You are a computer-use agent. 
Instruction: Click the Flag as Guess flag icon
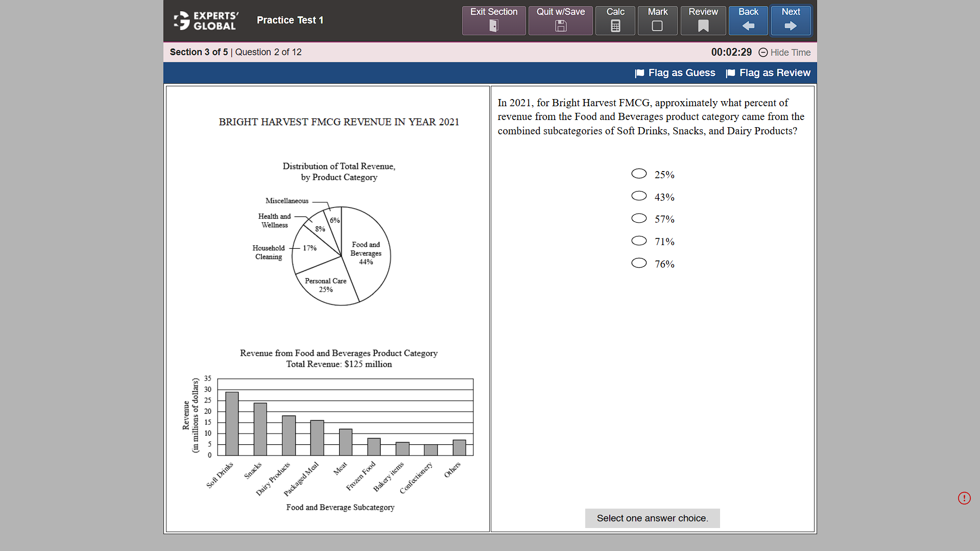(639, 73)
